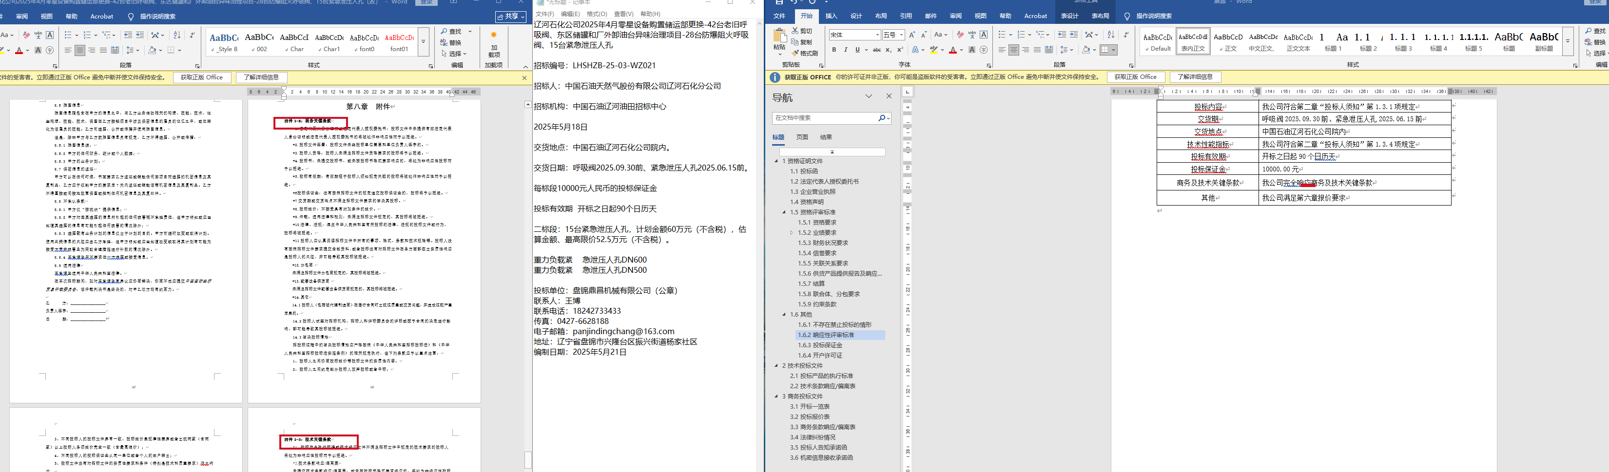Open navigation pane (导航) options chevron
The height and width of the screenshot is (472, 1609).
point(869,96)
